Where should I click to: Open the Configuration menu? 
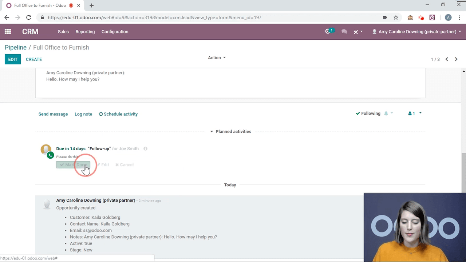[115, 32]
